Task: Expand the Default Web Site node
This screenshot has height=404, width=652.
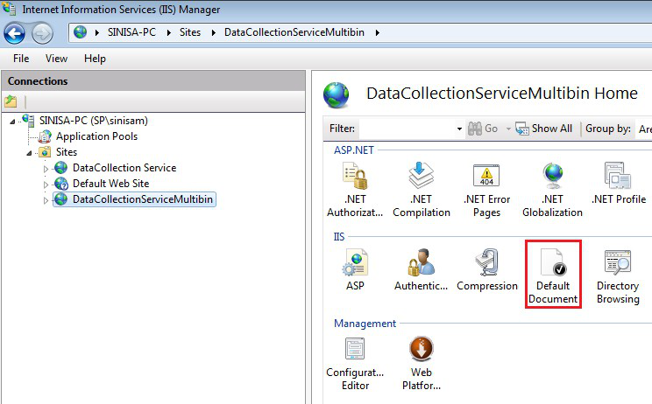Action: 46,185
